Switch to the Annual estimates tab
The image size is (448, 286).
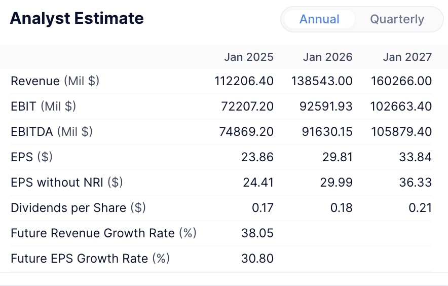[x=319, y=19]
